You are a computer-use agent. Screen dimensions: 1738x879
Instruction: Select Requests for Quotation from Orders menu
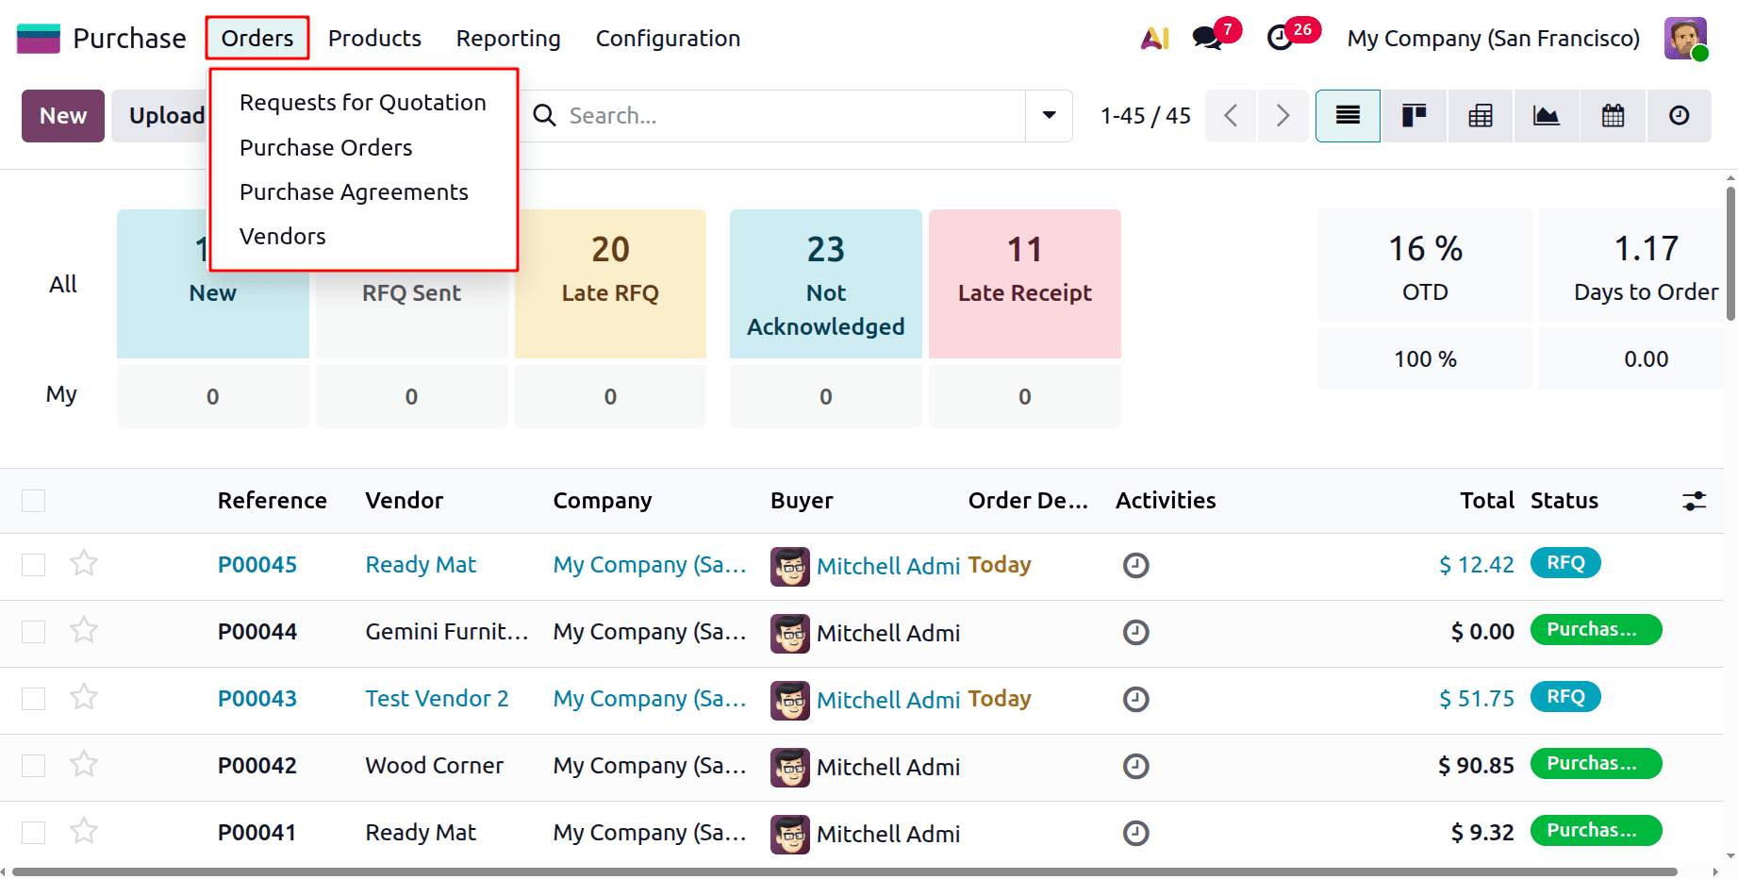coord(362,102)
